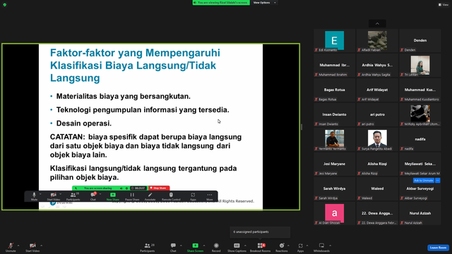452x254 pixels.
Task: Open View Options dropdown at top
Action: point(264,3)
